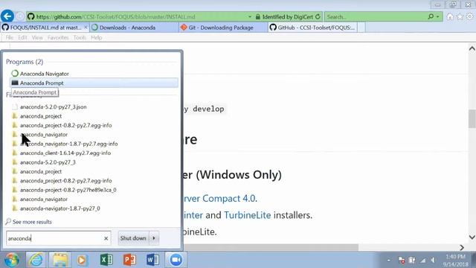Image resolution: width=476 pixels, height=268 pixels.
Task: Open the Help menu
Action: (x=96, y=38)
